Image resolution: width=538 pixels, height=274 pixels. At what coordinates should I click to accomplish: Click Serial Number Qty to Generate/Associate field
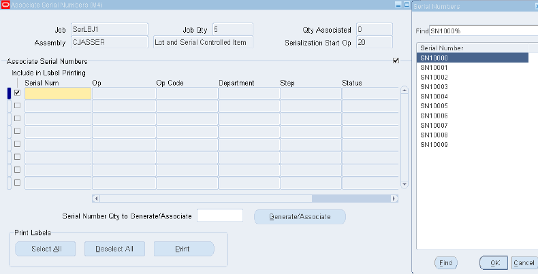click(220, 216)
